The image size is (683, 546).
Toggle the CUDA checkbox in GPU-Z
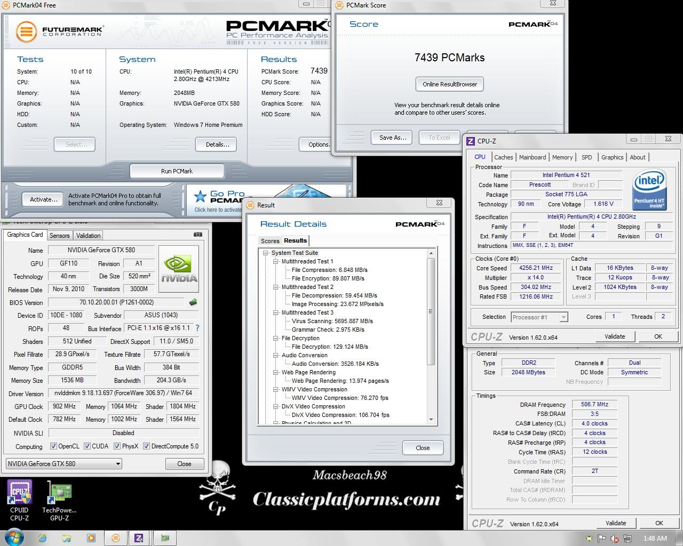[x=86, y=446]
